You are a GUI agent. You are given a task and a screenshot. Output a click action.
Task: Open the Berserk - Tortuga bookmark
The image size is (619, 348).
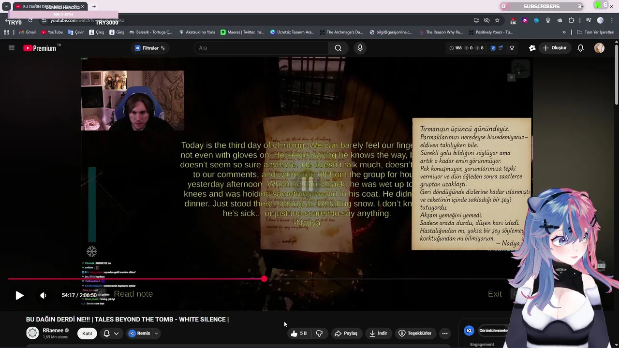150,32
